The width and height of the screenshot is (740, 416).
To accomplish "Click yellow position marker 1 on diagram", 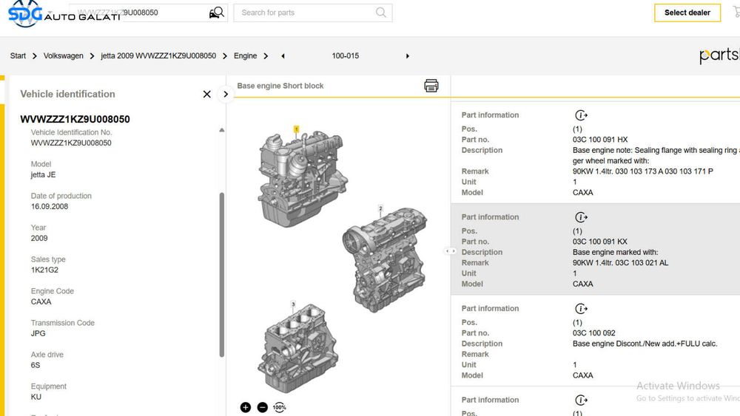I will (x=297, y=129).
